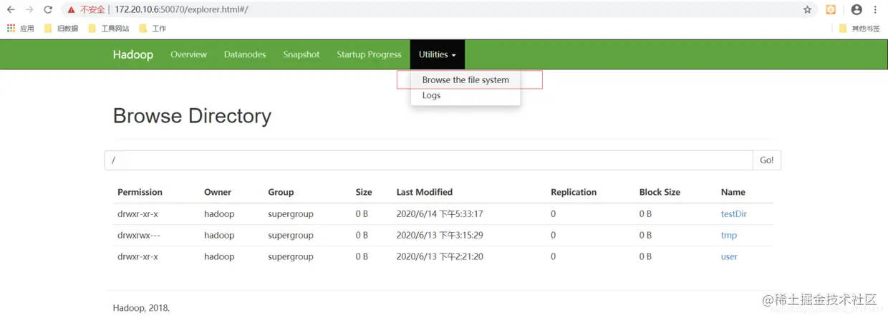Click the orange extension icon

point(831,10)
